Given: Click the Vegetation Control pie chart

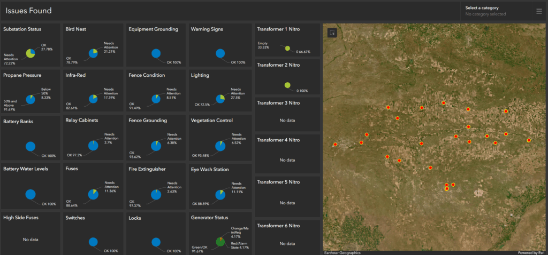Looking at the screenshot, I should point(220,146).
